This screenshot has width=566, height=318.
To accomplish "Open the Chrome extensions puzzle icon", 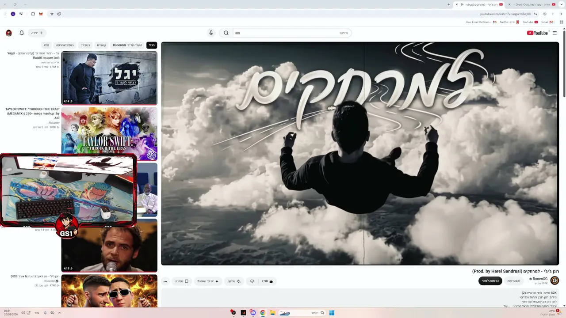I will [33, 14].
